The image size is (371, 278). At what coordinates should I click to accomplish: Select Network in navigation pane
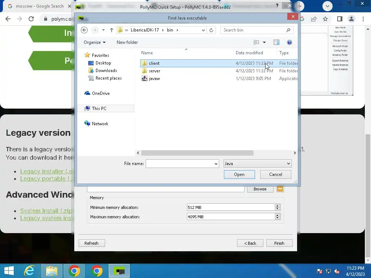click(100, 124)
